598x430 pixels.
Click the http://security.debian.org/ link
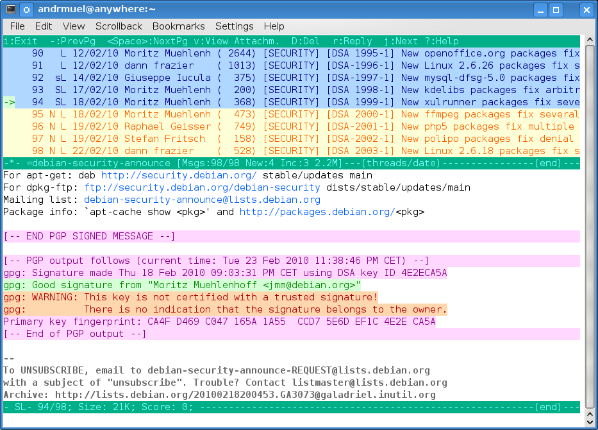pos(179,175)
